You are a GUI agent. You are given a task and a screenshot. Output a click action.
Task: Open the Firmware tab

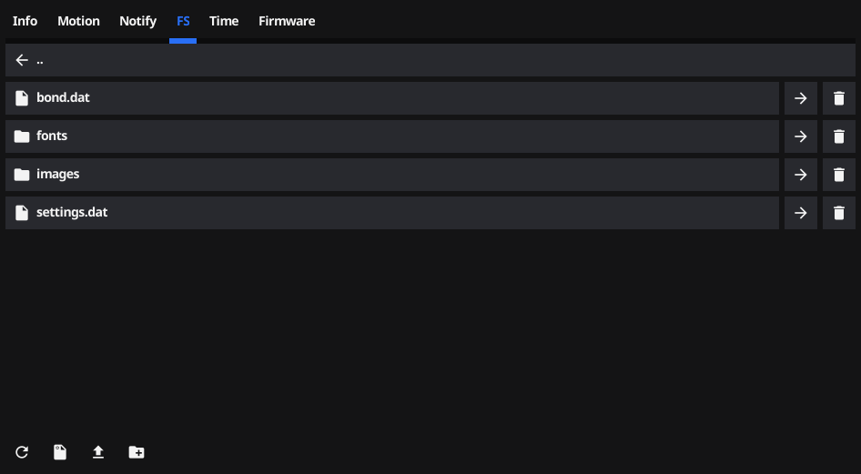[x=287, y=21]
